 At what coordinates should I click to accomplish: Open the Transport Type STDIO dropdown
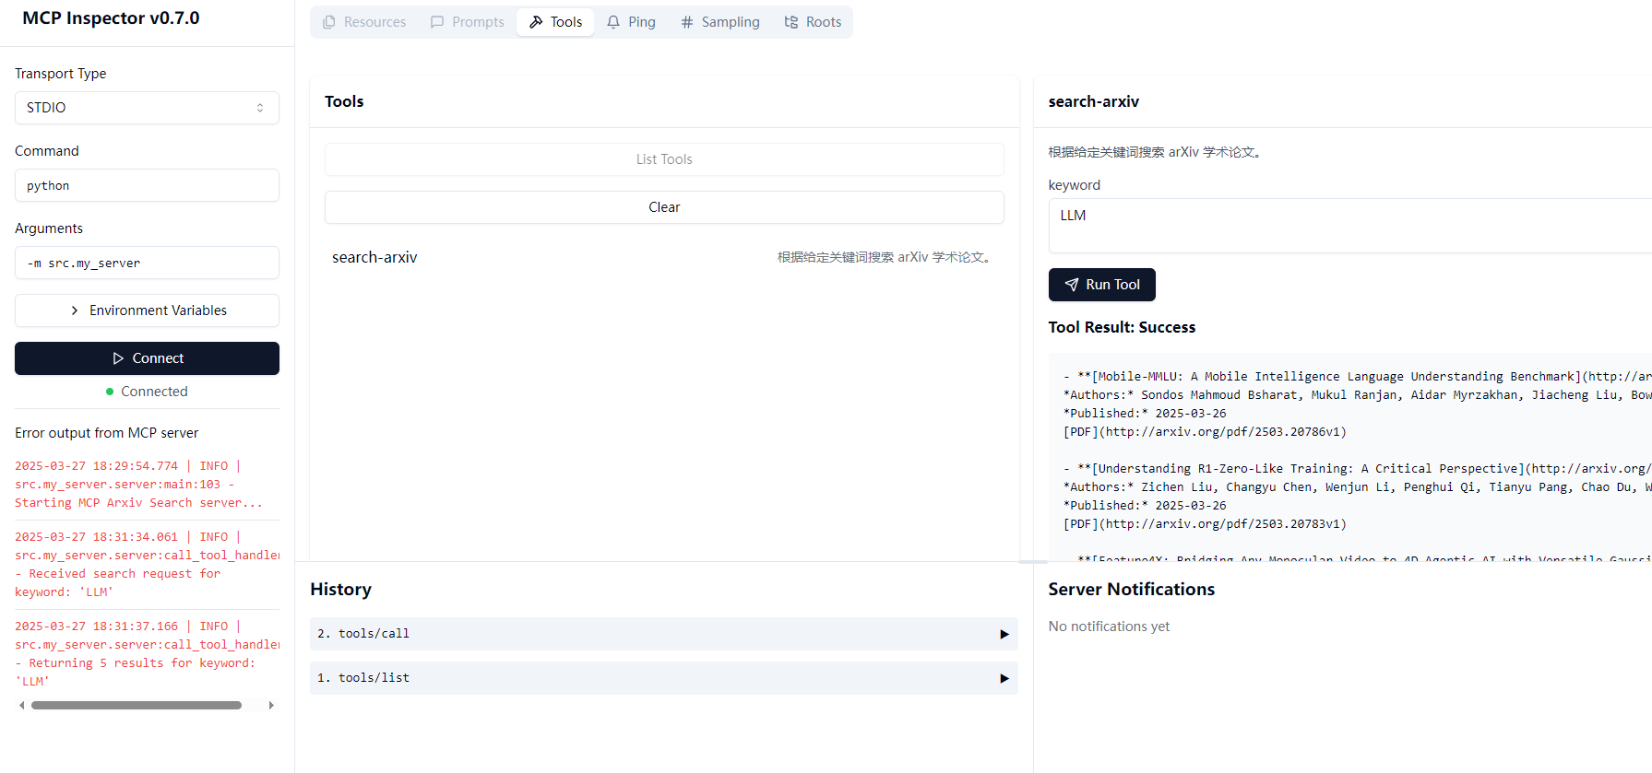147,108
